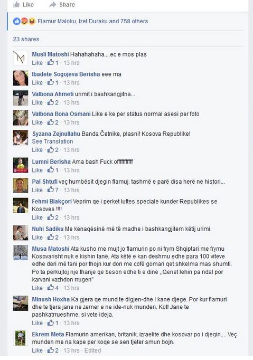Like Lumni Berisha's comment
The width and height of the screenshot is (253, 360).
click(x=37, y=170)
